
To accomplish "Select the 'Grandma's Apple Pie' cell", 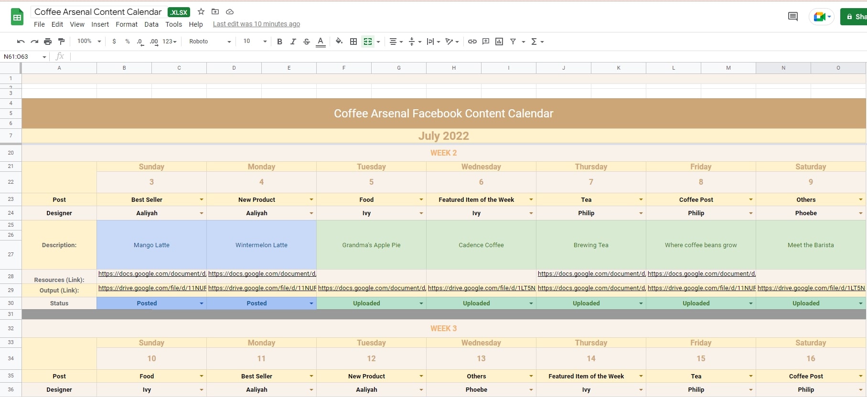I will pyautogui.click(x=372, y=245).
